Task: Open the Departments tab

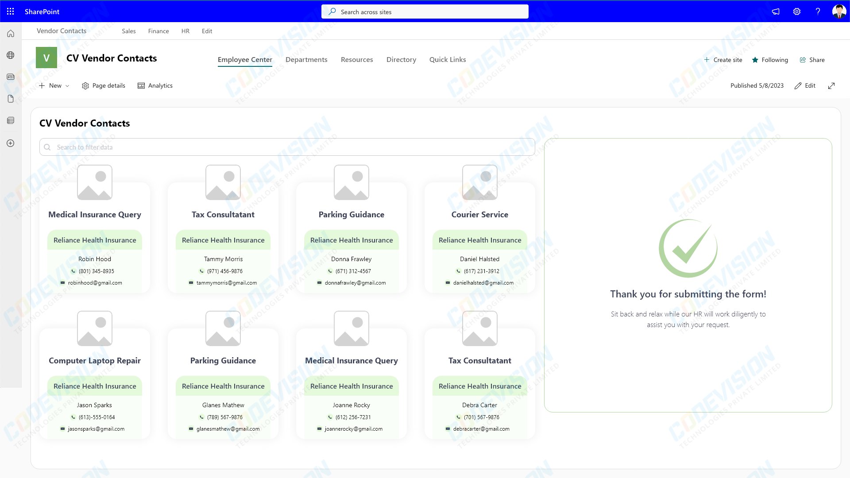Action: pyautogui.click(x=306, y=60)
